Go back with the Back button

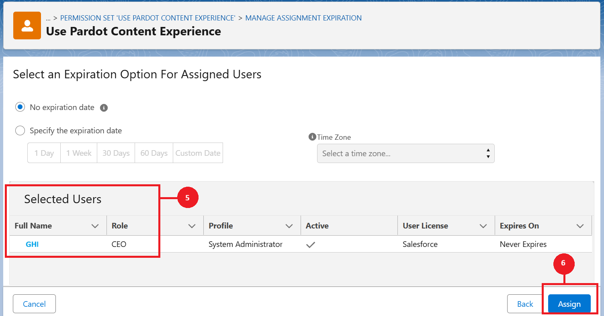[x=525, y=304]
